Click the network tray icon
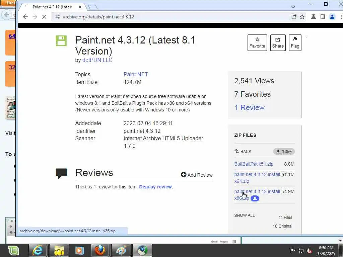Screen dimensions: 343x257 [x=301, y=251]
